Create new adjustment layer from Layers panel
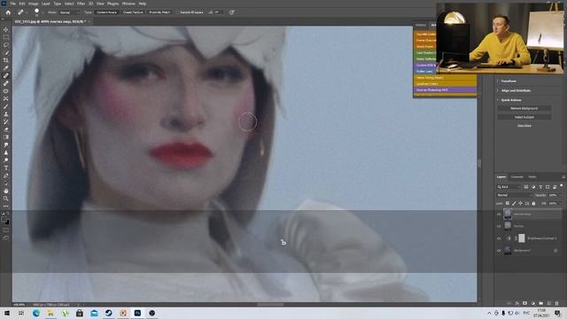 (x=533, y=303)
